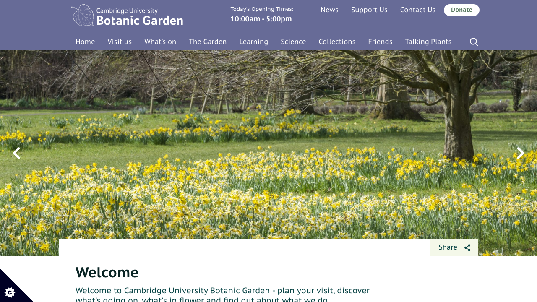The image size is (537, 302).
Task: Select the Home navigation item
Action: [85, 41]
